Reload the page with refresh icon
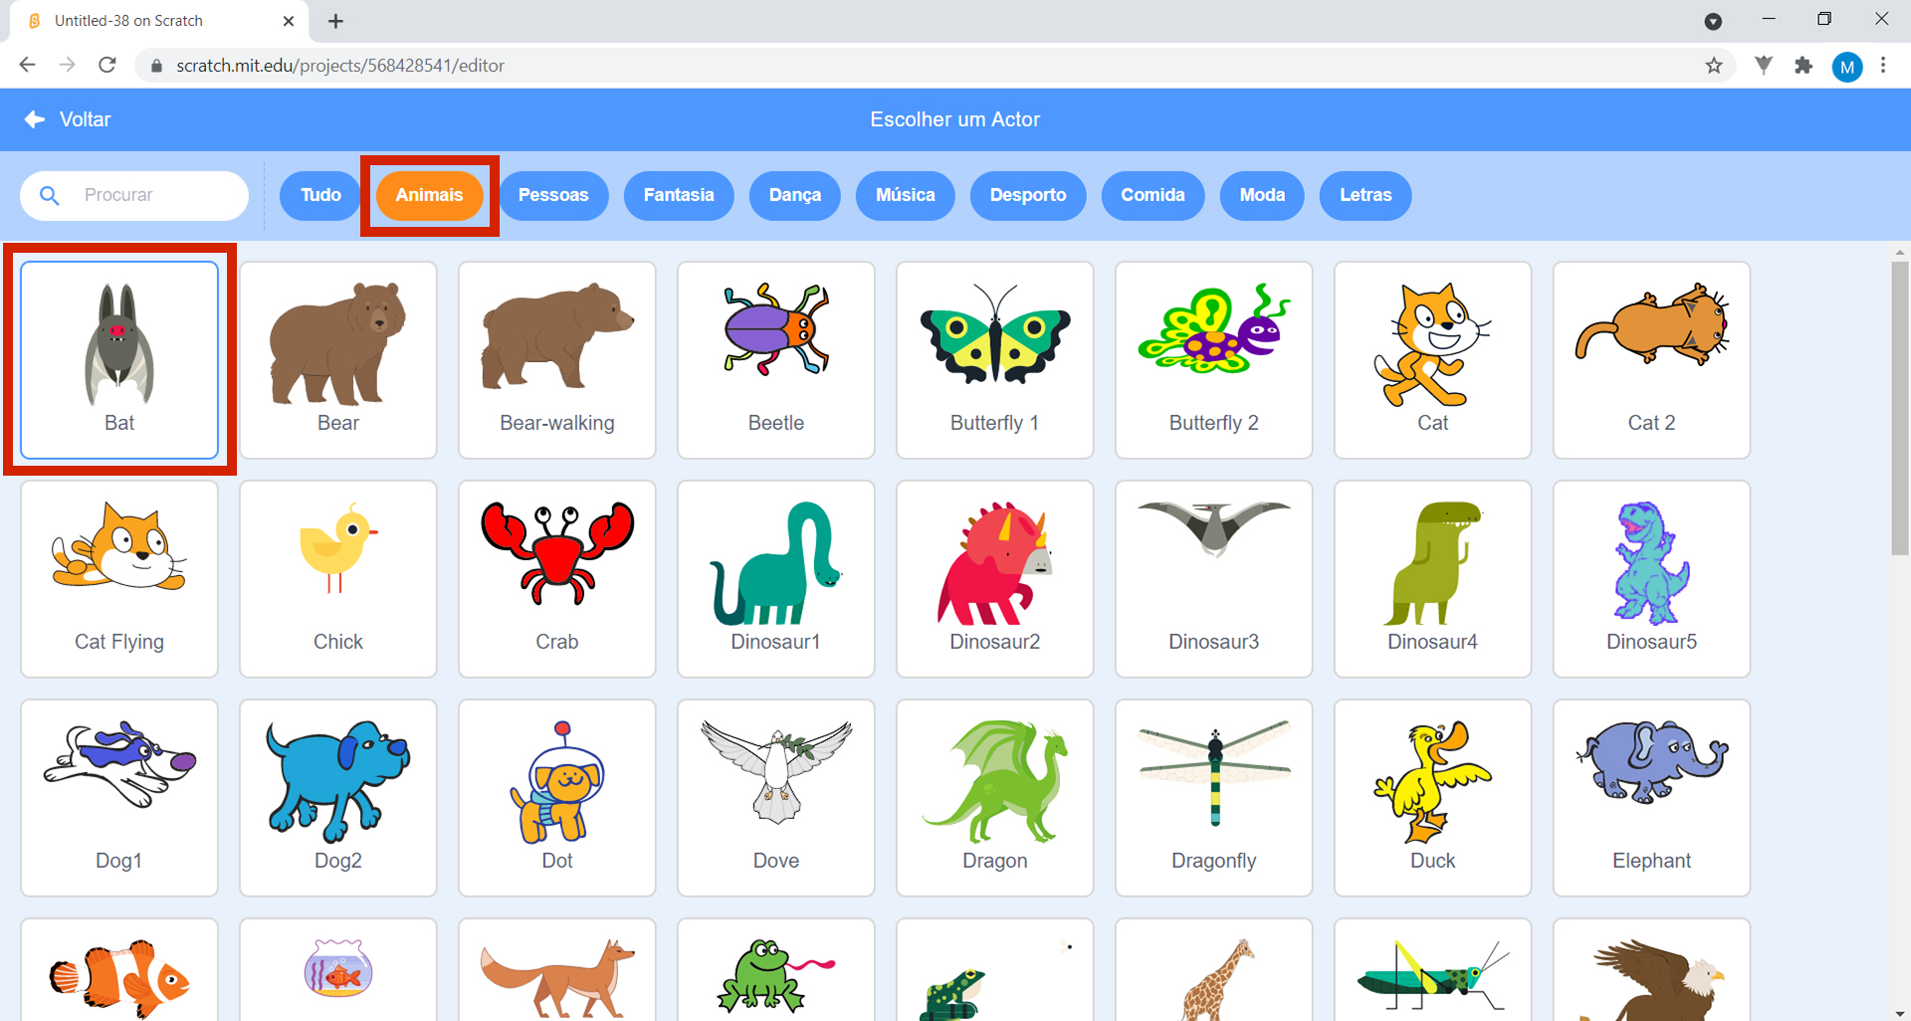The image size is (1911, 1021). tap(107, 66)
